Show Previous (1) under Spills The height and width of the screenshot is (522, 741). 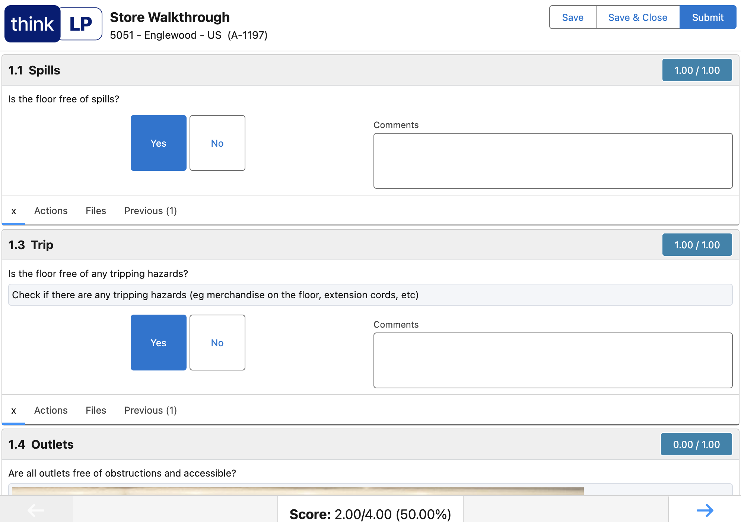(x=150, y=211)
